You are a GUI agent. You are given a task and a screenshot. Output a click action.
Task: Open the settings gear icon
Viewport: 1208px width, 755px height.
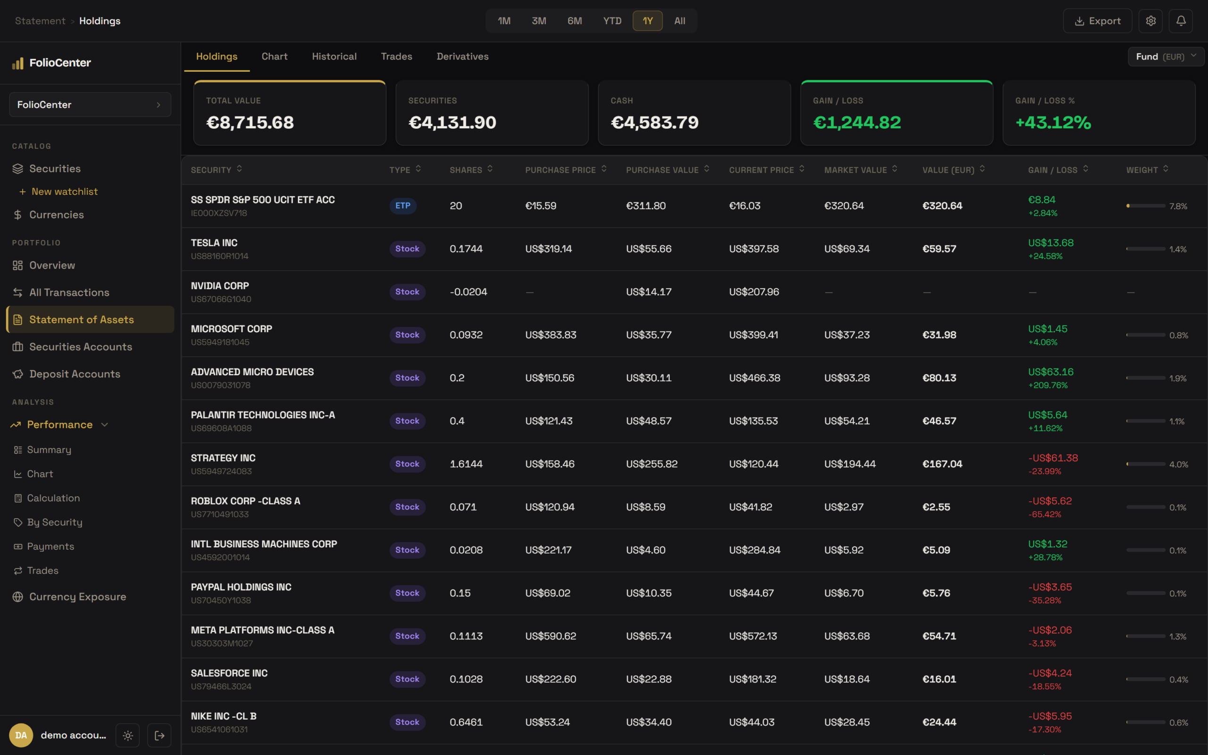(x=1150, y=21)
